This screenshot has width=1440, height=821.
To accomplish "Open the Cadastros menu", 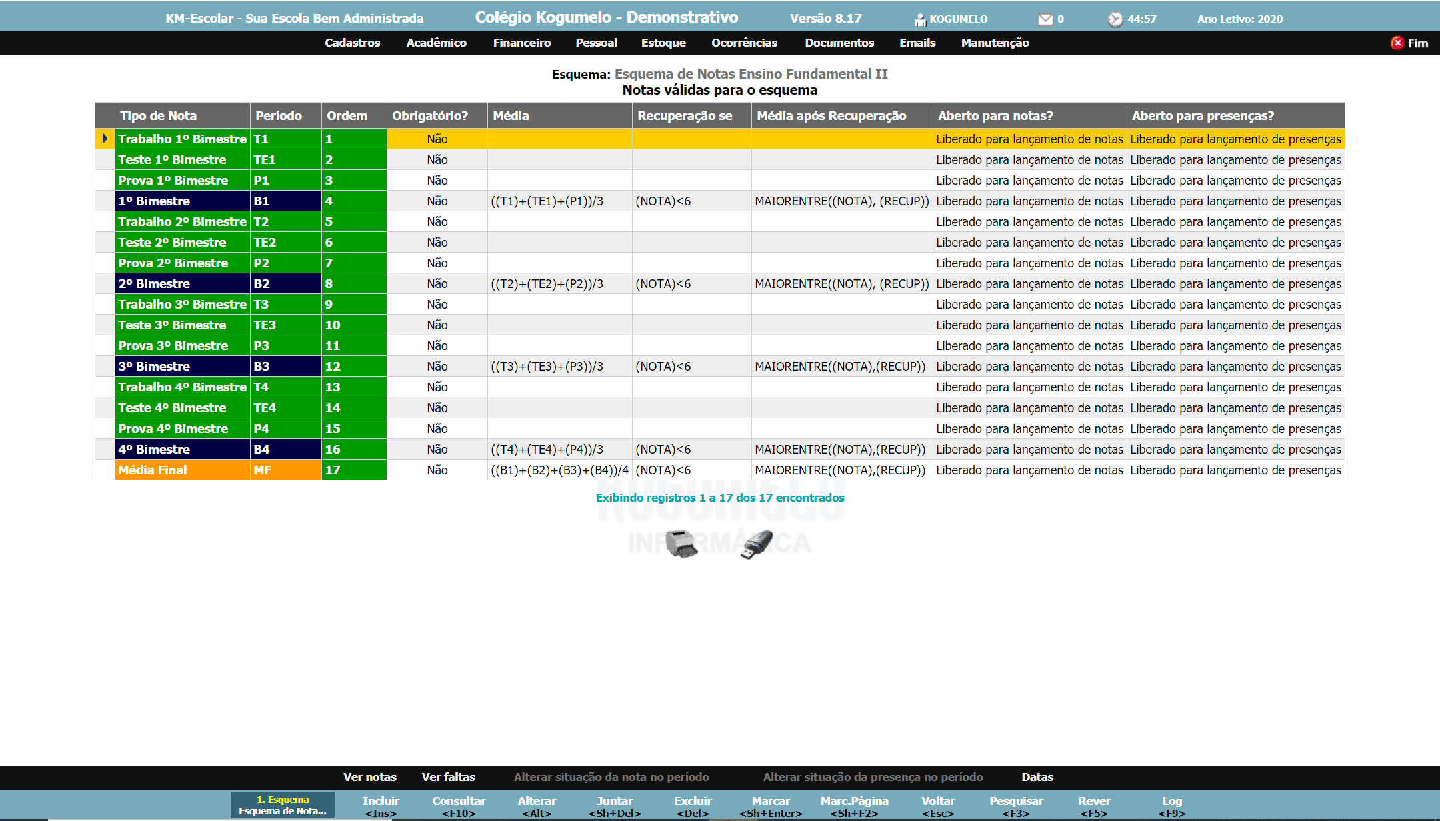I will [352, 43].
